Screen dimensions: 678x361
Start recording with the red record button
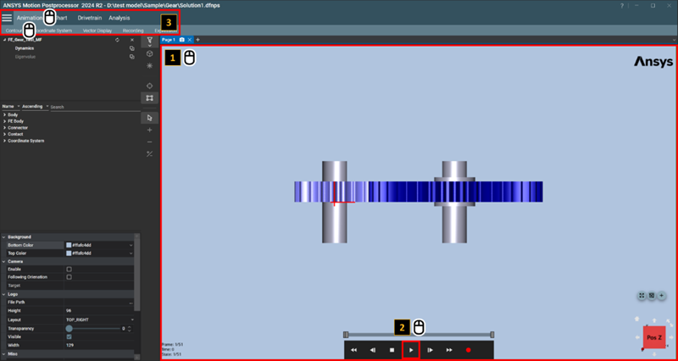click(469, 350)
